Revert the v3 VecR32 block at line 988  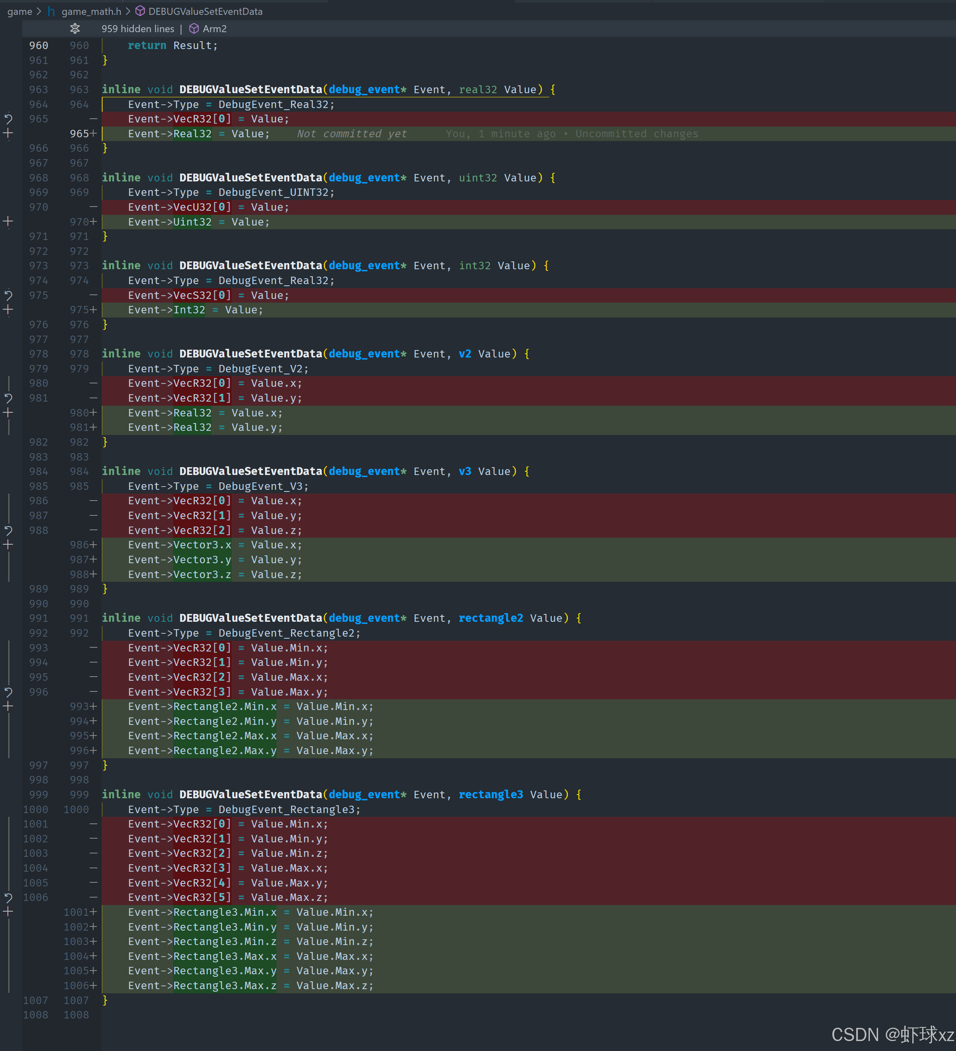[x=8, y=531]
